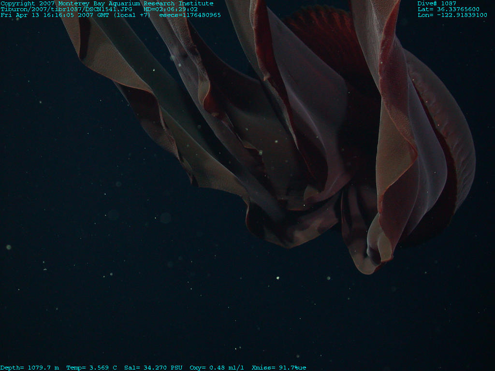The width and height of the screenshot is (495, 371).
Task: Click the Xmiss= 91.7% reading
Action: click(279, 368)
